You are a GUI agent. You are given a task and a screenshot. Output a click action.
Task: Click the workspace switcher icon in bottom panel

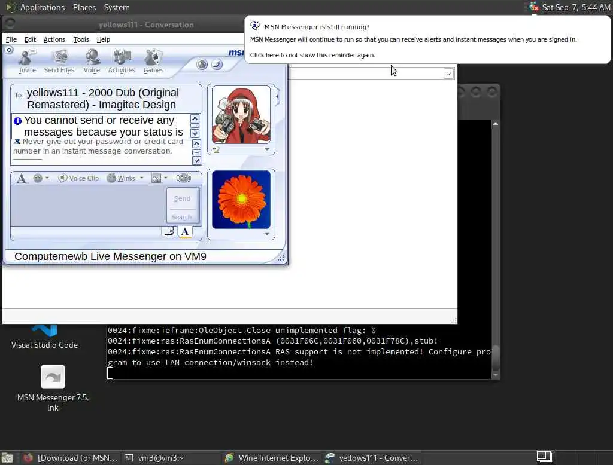544,457
